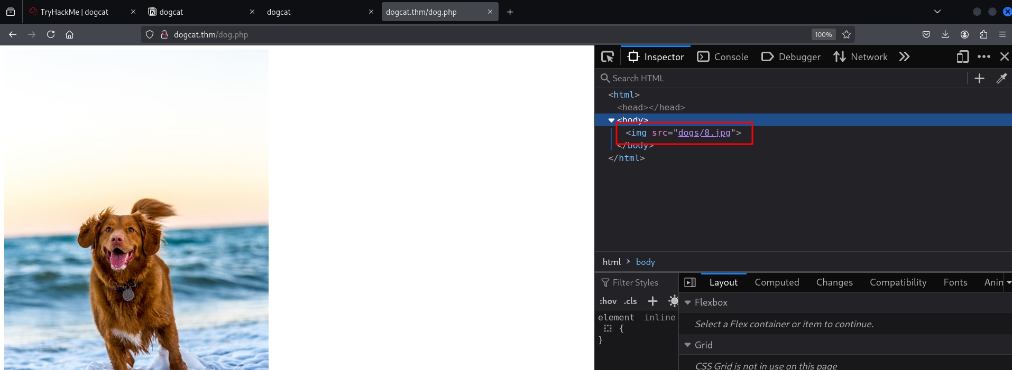Show more DevTools tabs chevron
This screenshot has height=370, width=1012.
(904, 57)
